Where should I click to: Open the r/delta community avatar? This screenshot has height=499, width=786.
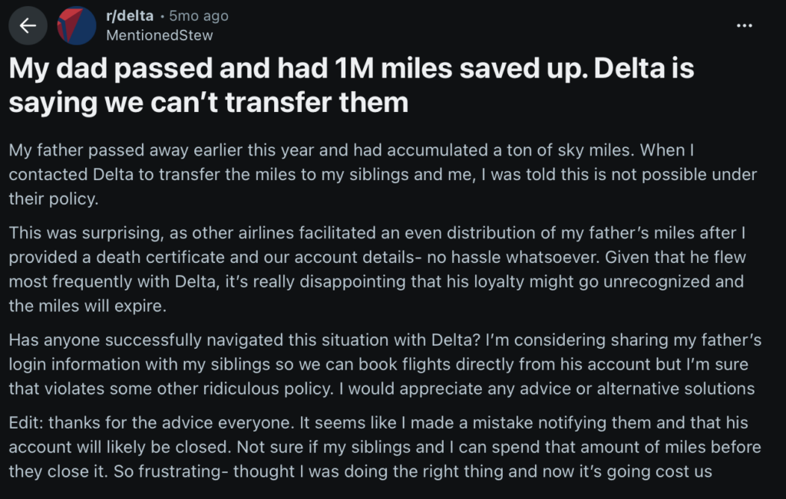coord(77,25)
